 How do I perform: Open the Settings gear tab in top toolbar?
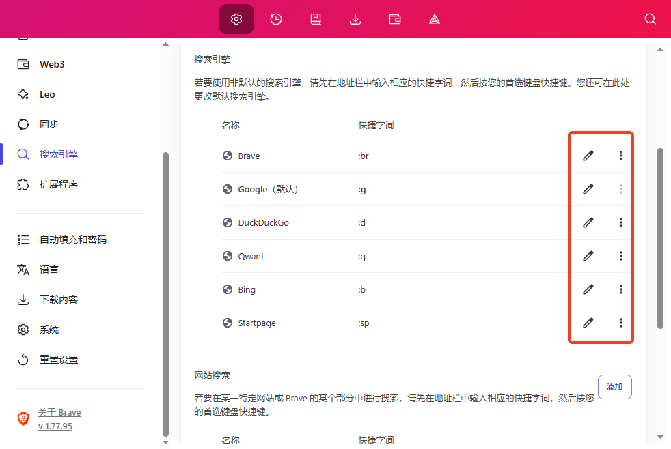[x=236, y=19]
